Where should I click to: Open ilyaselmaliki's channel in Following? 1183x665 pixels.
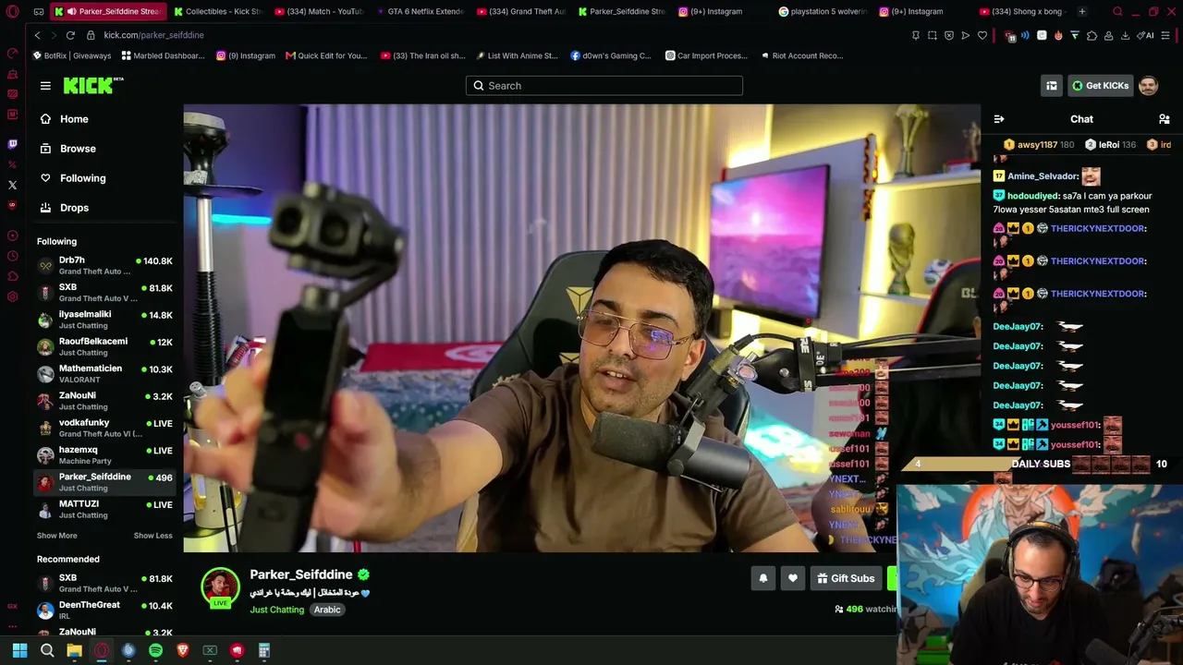pyautogui.click(x=105, y=320)
